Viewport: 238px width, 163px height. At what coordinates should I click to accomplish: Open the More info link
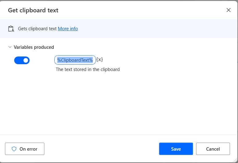tap(68, 29)
